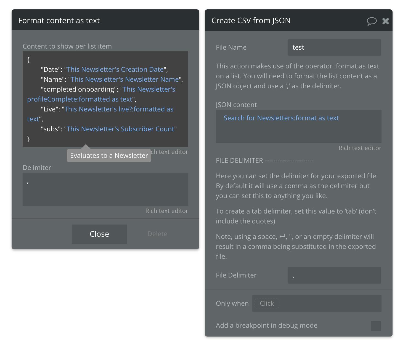Image resolution: width=408 pixels, height=352 pixels.
Task: Click This Newsletter's live?:formatted as text expression
Action: click(119, 109)
